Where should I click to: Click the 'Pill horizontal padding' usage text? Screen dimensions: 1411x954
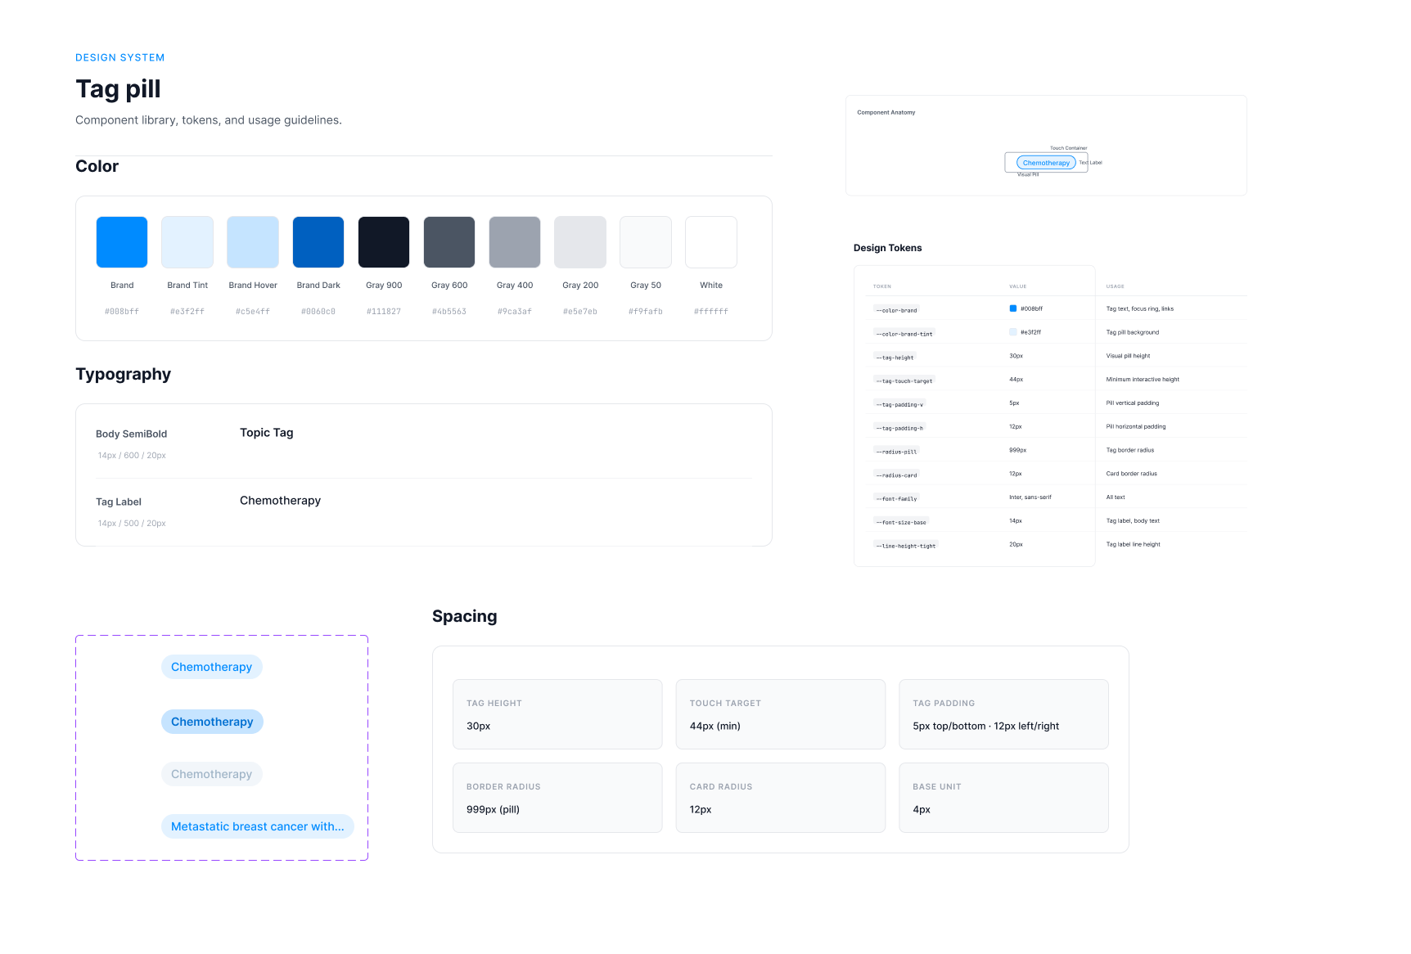[x=1136, y=426]
